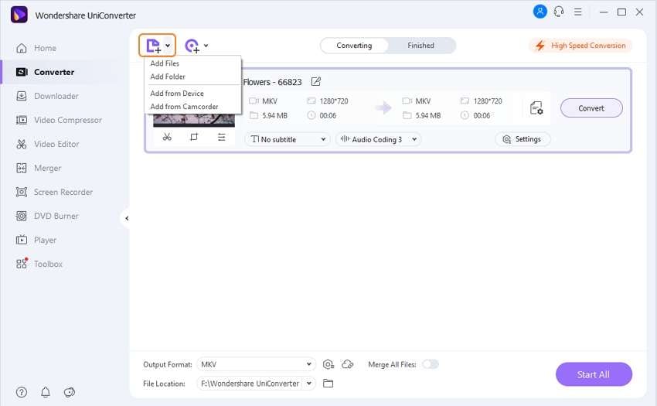Open Settings for the Flowers video
Viewport: 657px width, 406px height.
[x=522, y=139]
